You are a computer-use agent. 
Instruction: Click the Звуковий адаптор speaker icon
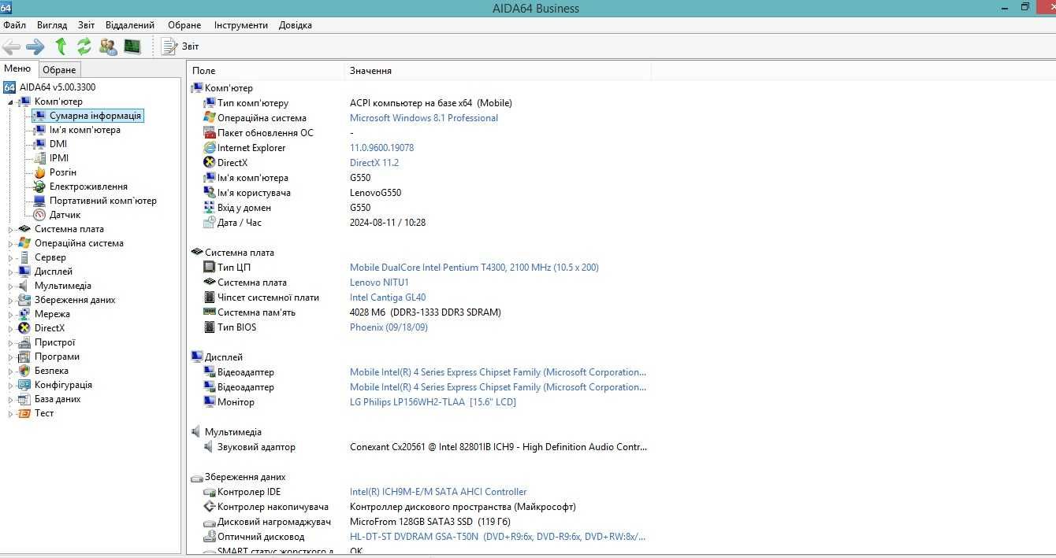coord(209,447)
